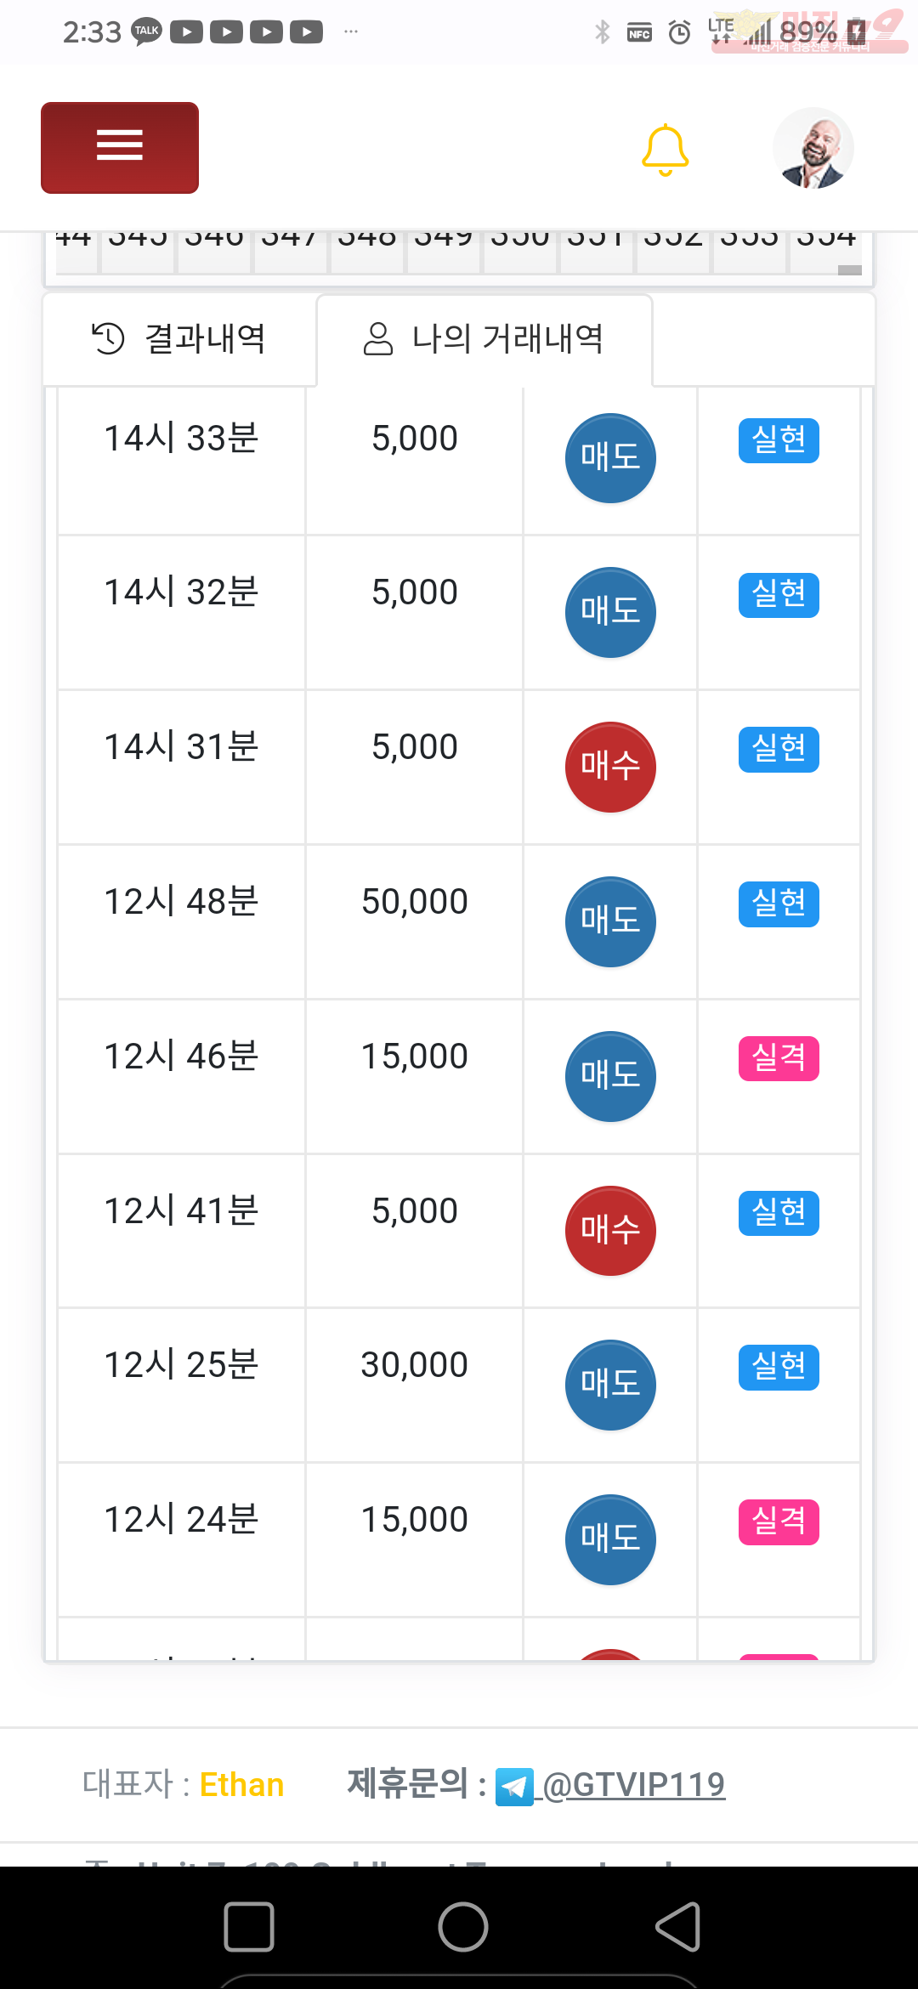This screenshot has width=918, height=1989.
Task: Click 매수 badge for 14시 31분
Action: tap(610, 767)
